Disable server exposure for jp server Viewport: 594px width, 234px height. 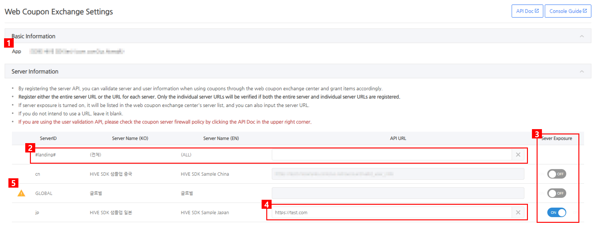point(556,213)
